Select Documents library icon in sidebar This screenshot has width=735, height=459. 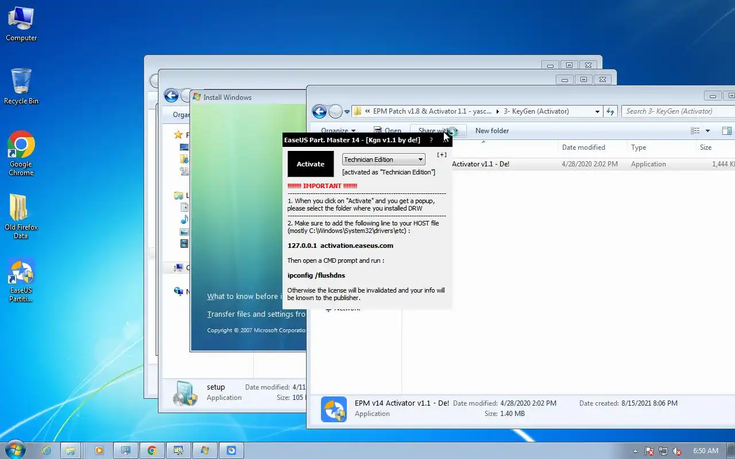[184, 208]
